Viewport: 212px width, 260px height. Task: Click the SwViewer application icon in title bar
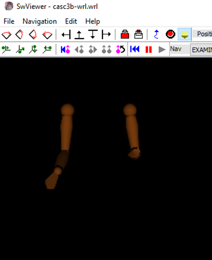[9, 6]
